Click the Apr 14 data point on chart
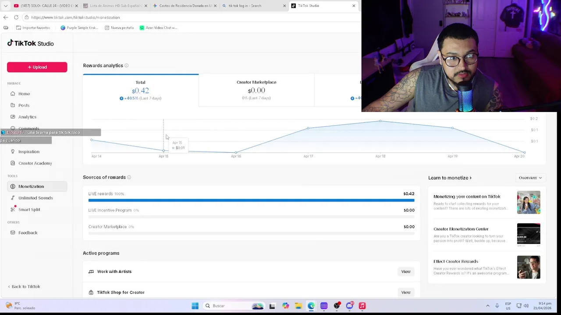The width and height of the screenshot is (561, 315). click(91, 140)
